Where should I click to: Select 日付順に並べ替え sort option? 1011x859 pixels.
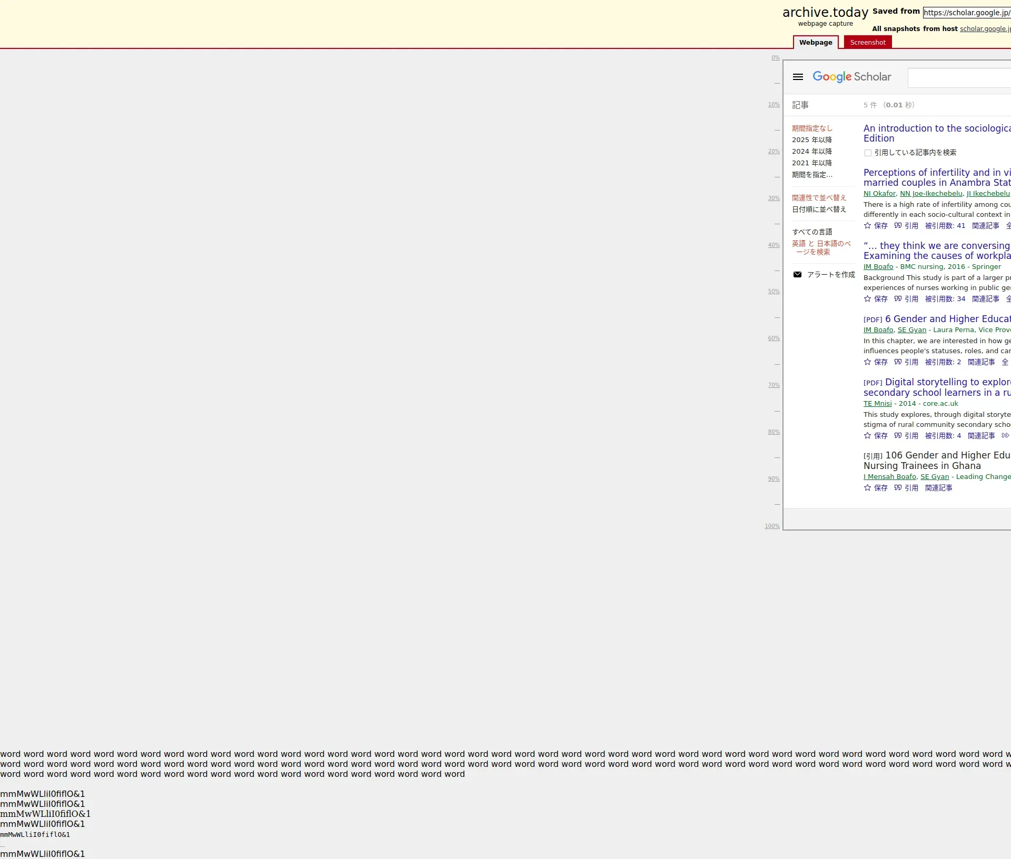point(819,209)
